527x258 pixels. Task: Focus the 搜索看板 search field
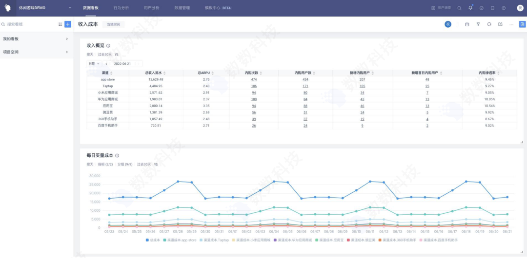pos(29,24)
